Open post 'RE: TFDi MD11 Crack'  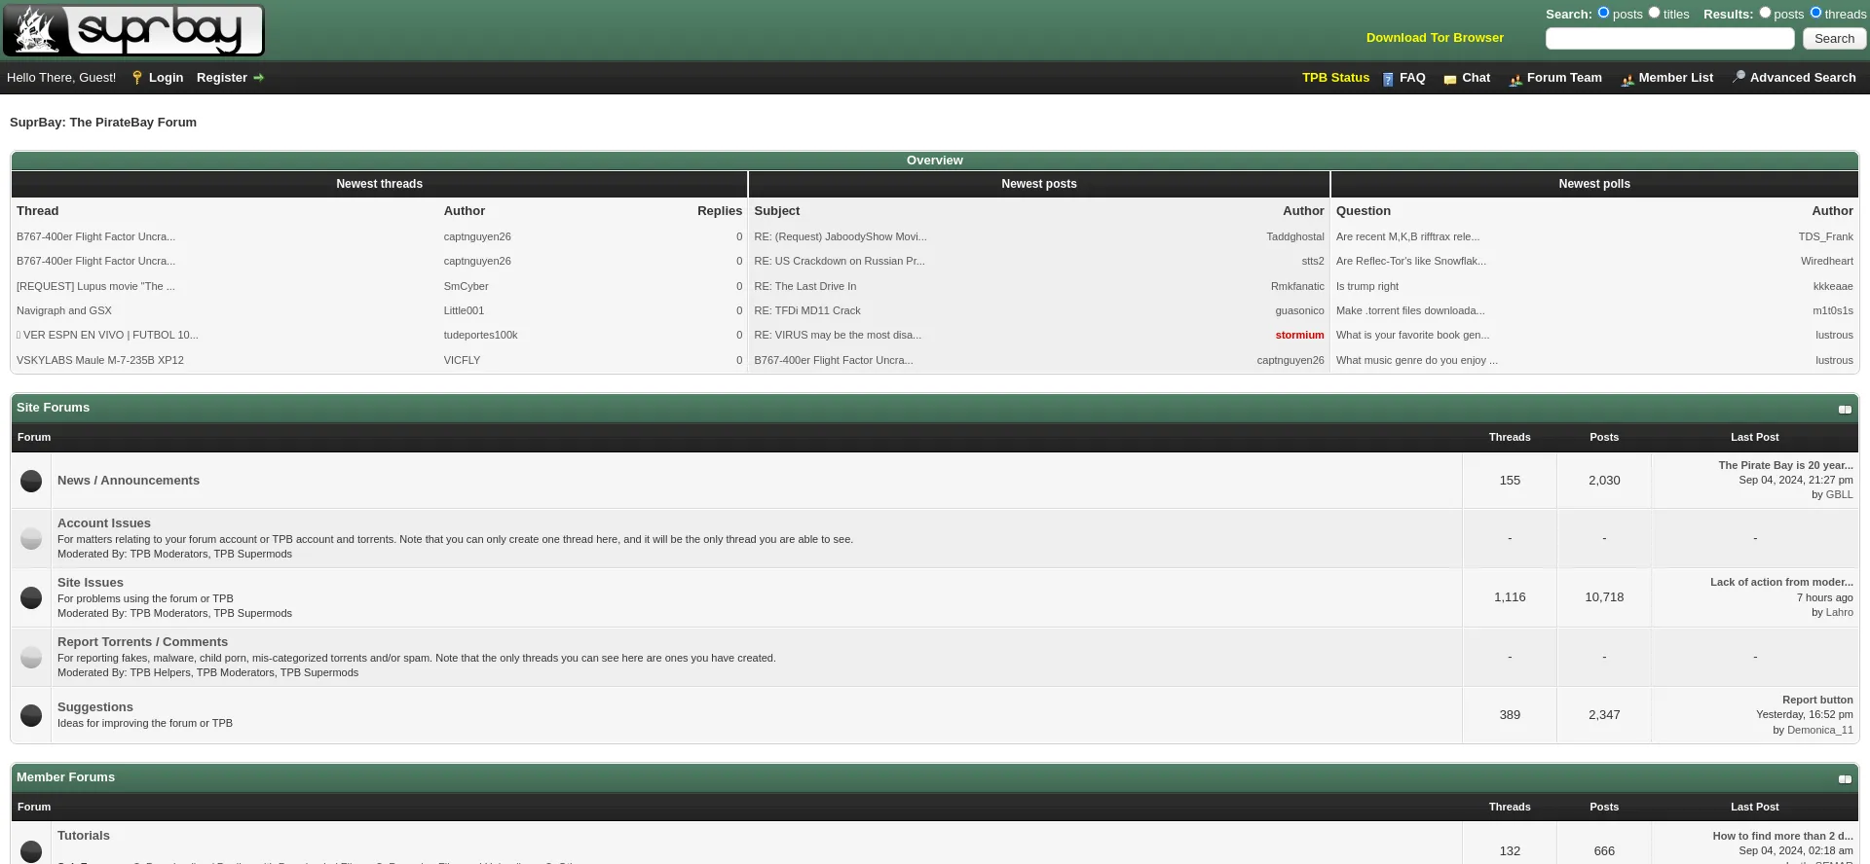click(x=807, y=310)
